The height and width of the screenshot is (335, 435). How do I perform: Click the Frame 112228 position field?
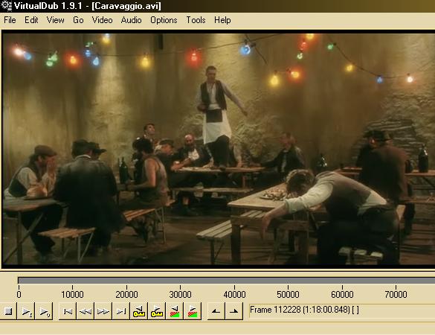point(342,310)
